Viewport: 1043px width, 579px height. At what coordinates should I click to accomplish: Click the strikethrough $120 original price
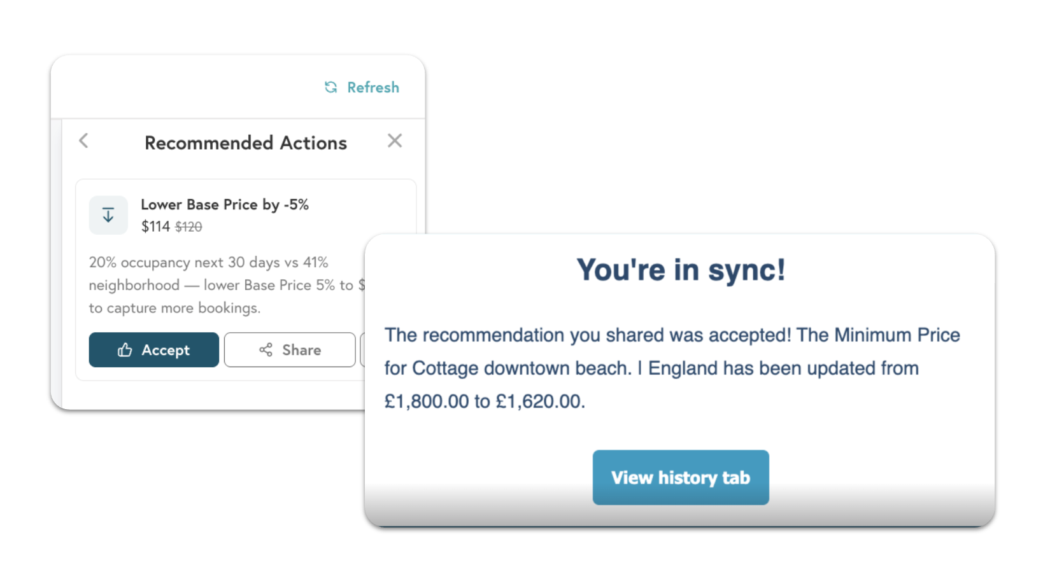pos(188,227)
